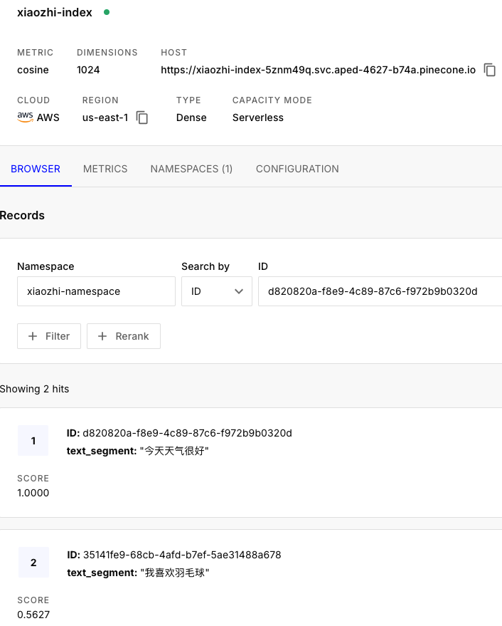Open the Namespaces (1) tab
This screenshot has width=502, height=626.
[191, 169]
